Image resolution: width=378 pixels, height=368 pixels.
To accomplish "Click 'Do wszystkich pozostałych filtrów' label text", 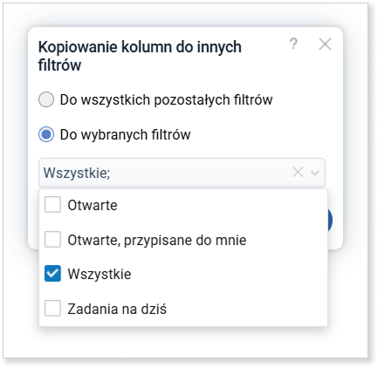I will pos(166,99).
